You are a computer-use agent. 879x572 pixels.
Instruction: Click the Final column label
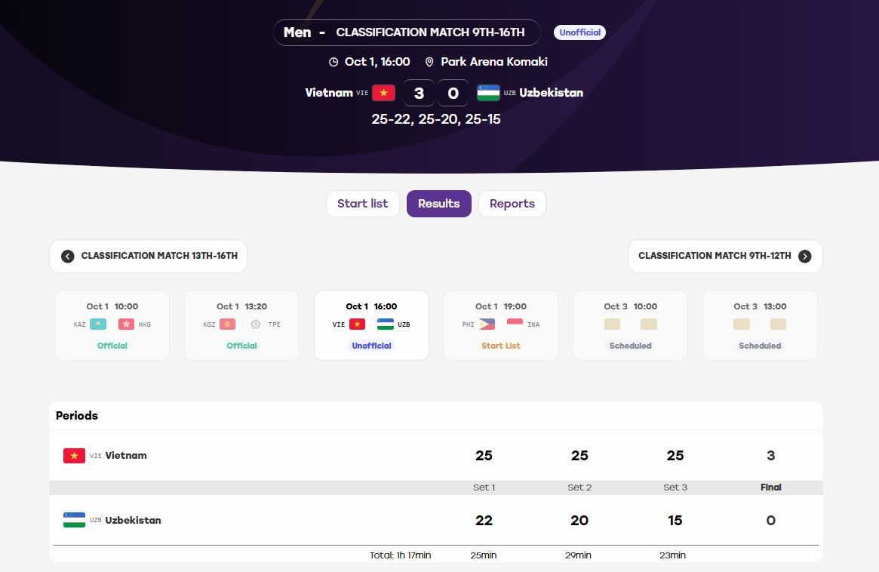(x=771, y=487)
